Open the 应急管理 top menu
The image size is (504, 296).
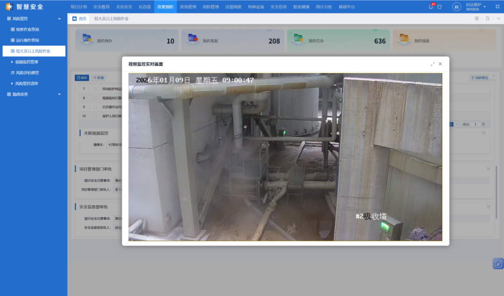(x=188, y=7)
